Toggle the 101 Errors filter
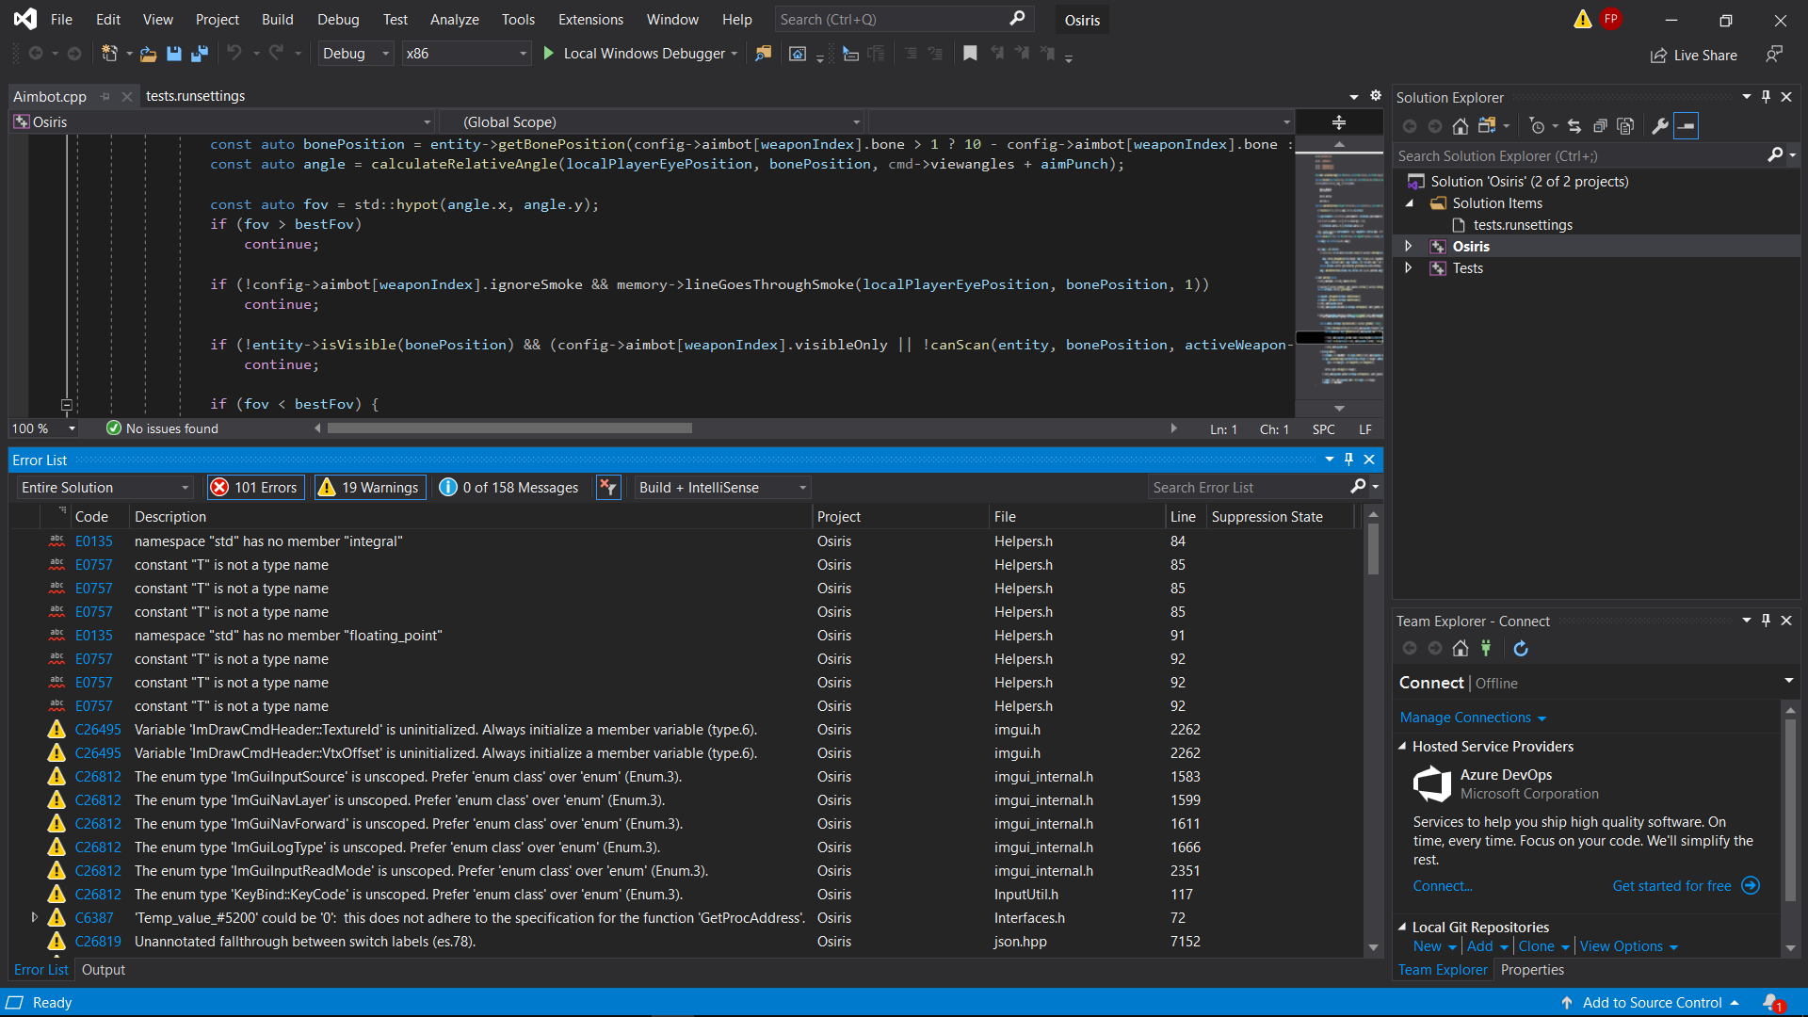This screenshot has width=1808, height=1017. click(256, 487)
